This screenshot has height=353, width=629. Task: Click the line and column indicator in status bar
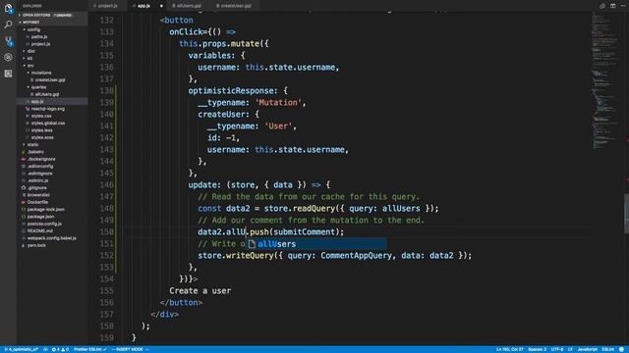click(x=509, y=349)
